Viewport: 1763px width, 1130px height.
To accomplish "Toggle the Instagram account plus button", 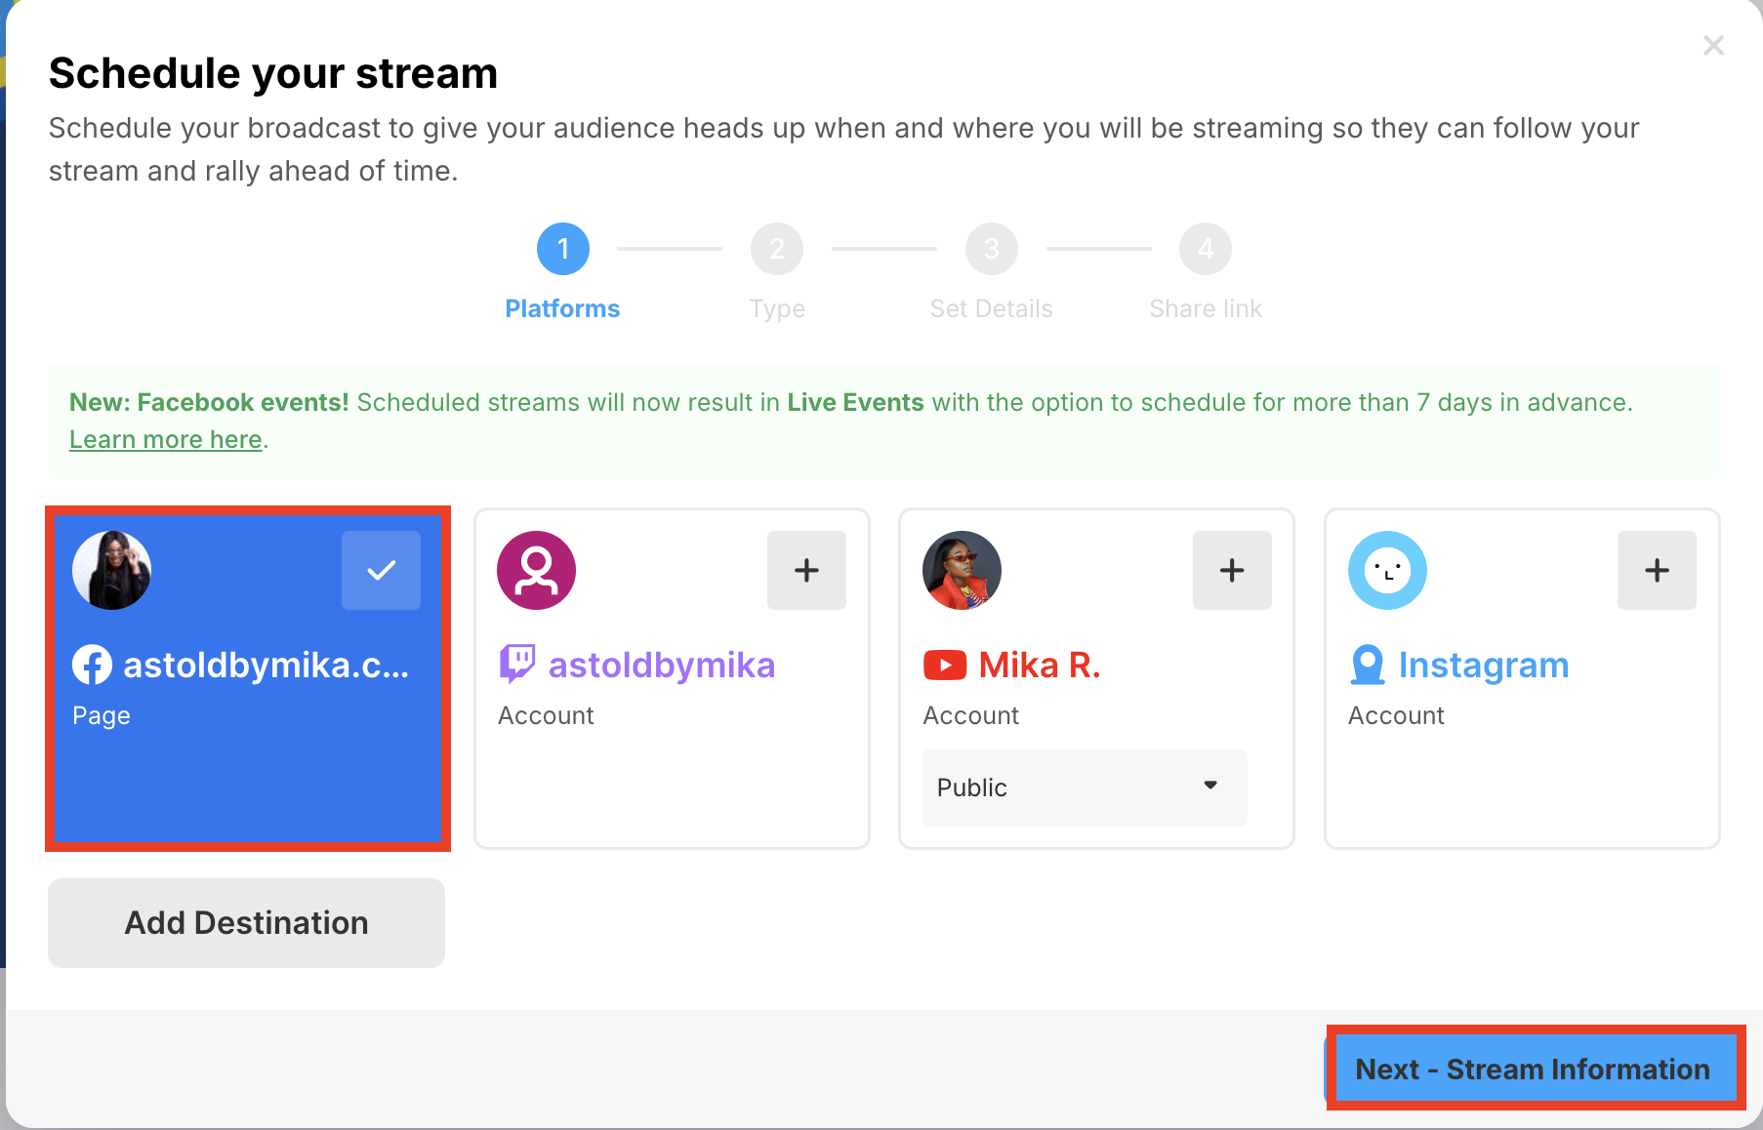I will [x=1656, y=570].
